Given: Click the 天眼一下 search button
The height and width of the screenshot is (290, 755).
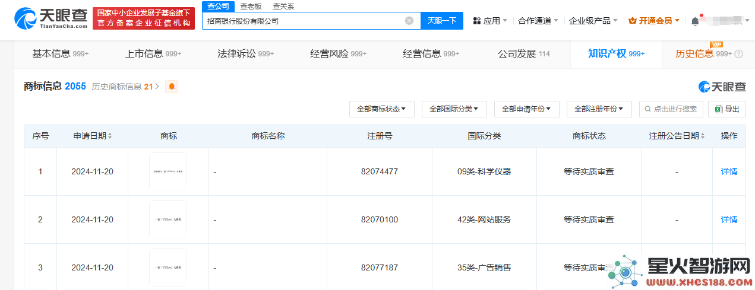Looking at the screenshot, I should pos(442,21).
